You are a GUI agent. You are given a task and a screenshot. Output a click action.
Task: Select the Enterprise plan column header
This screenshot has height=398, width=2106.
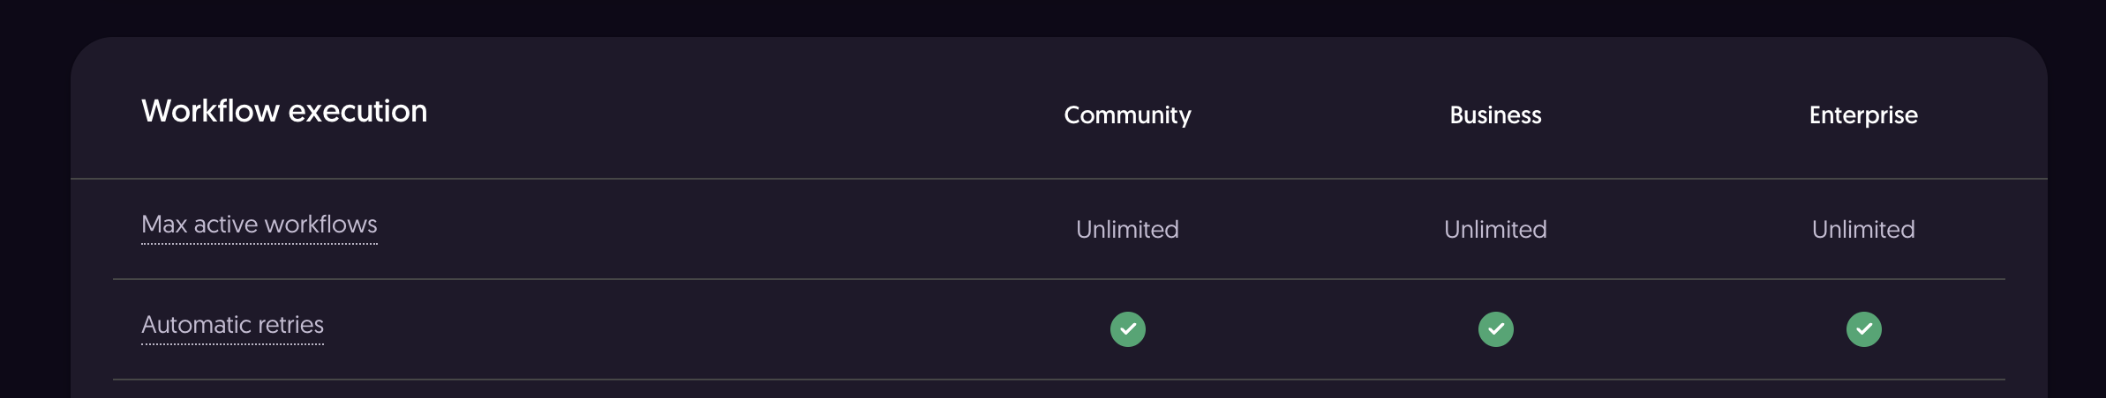pos(1863,115)
